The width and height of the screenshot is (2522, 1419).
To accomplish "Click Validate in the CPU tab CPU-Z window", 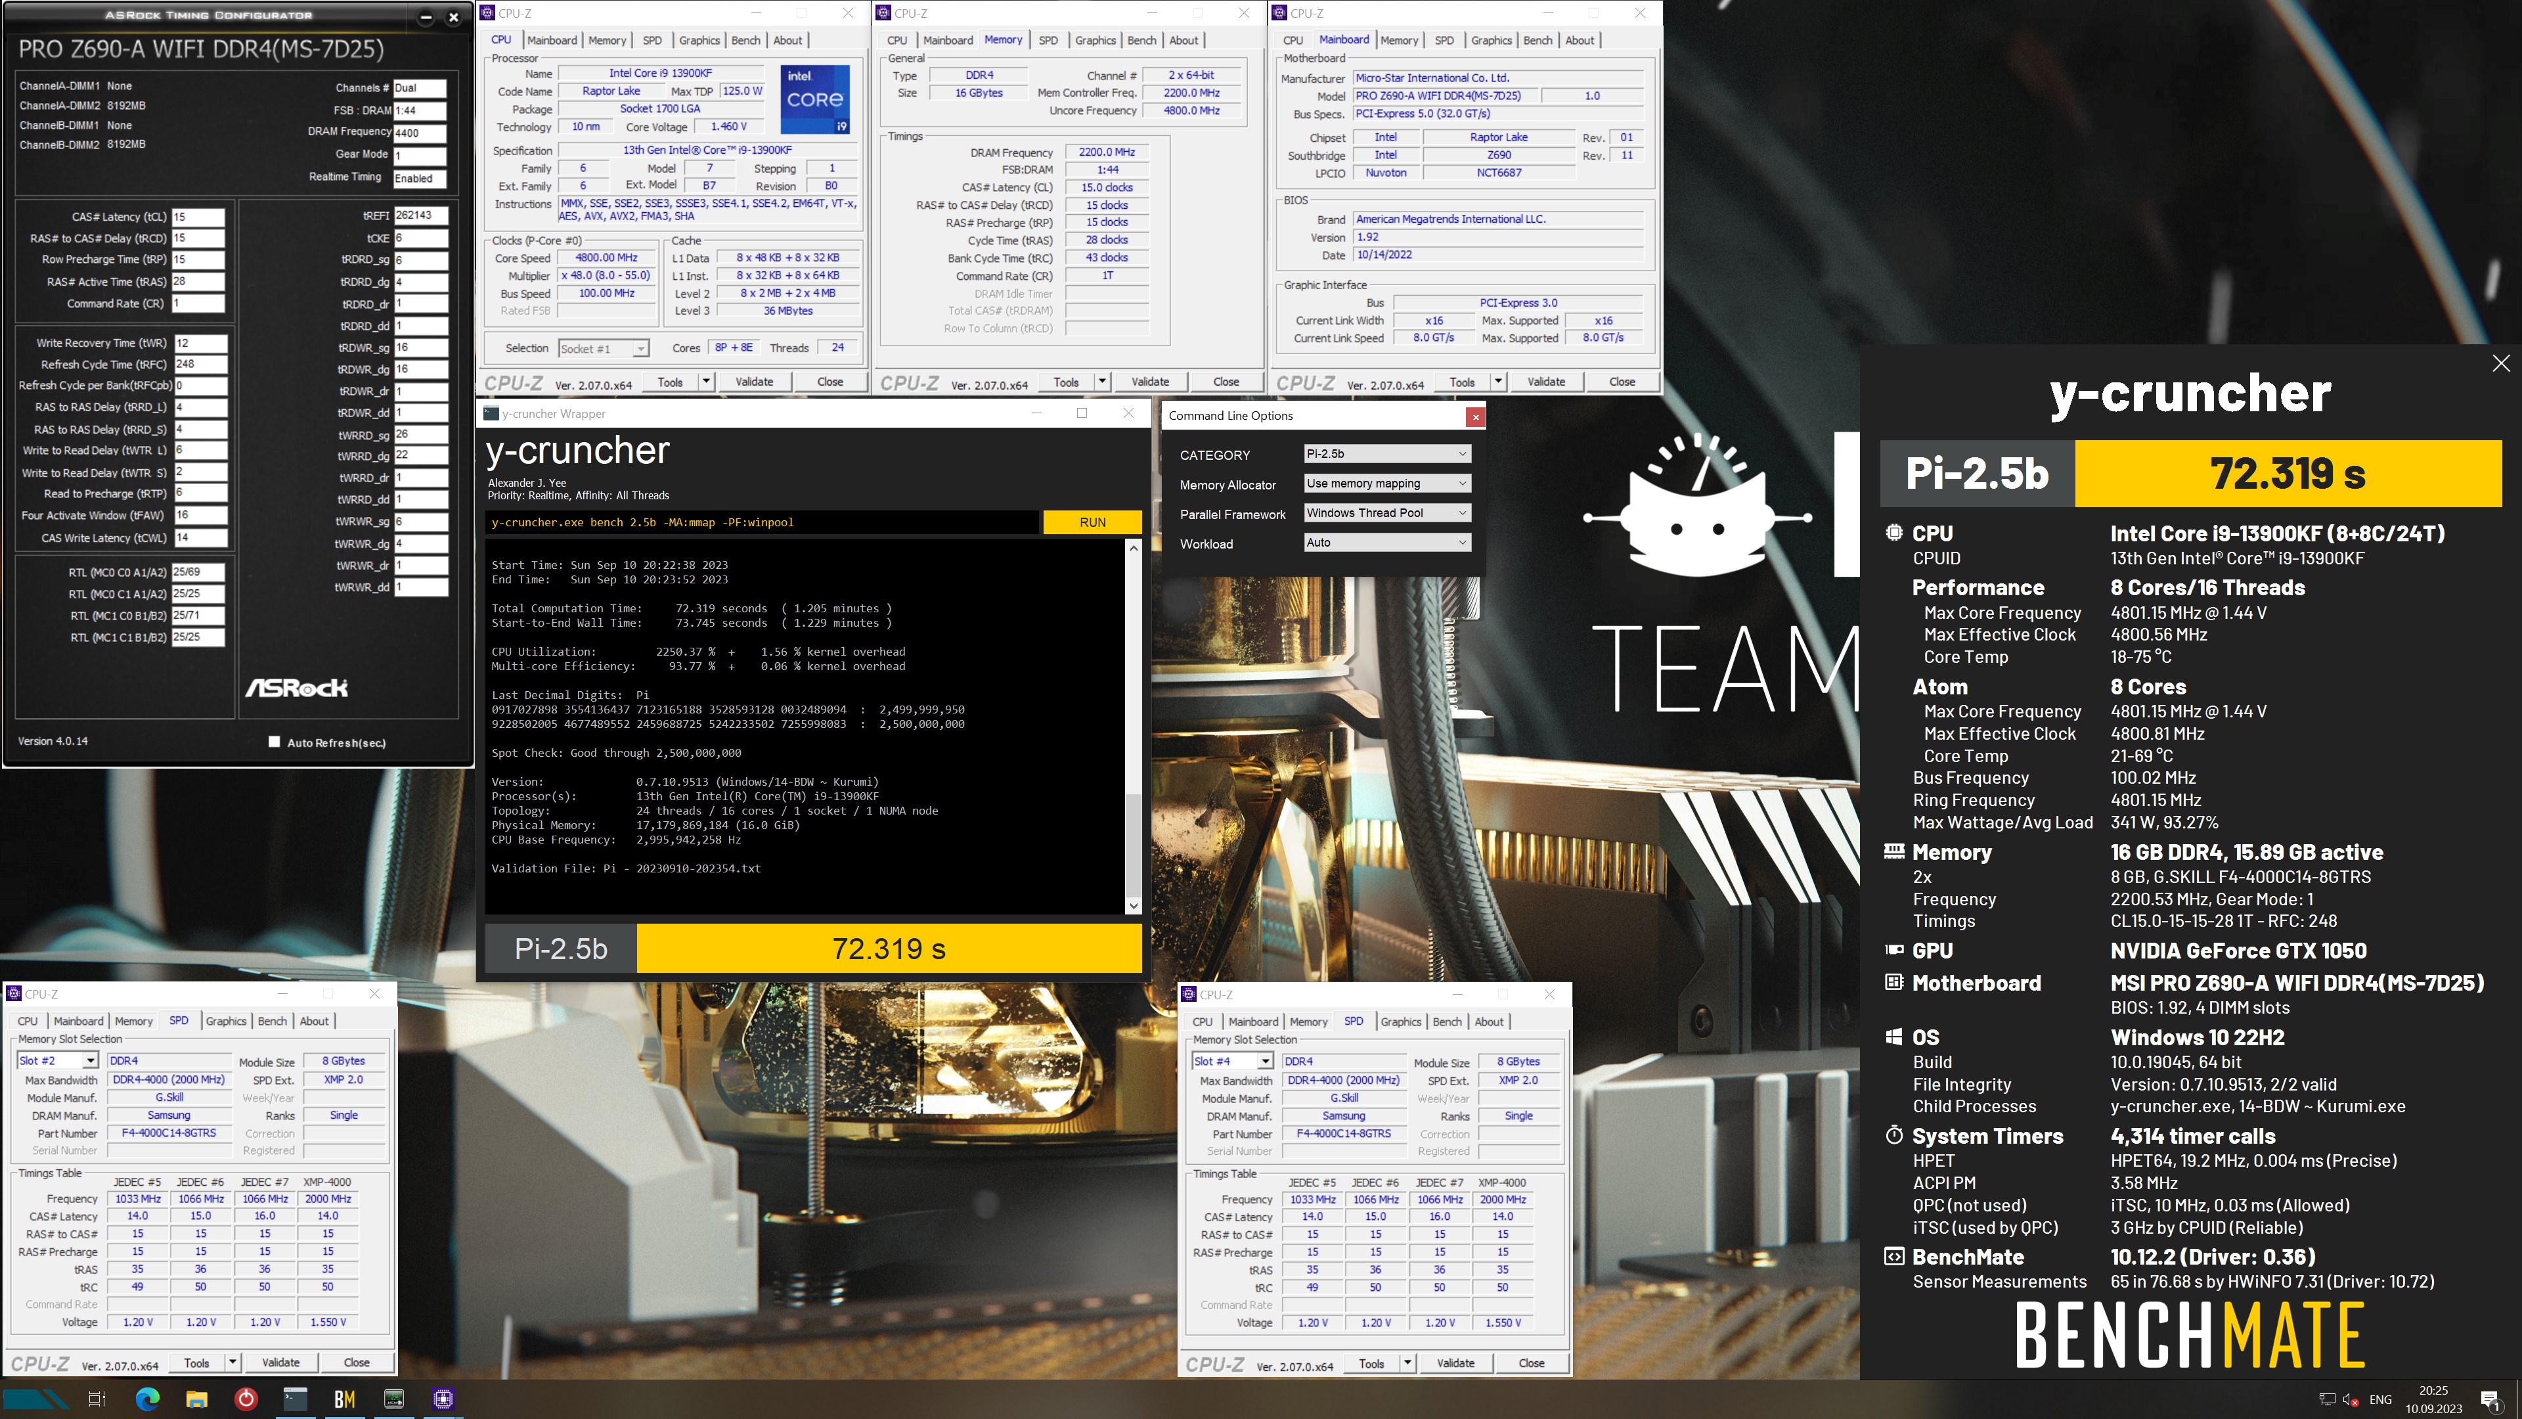I will [754, 381].
